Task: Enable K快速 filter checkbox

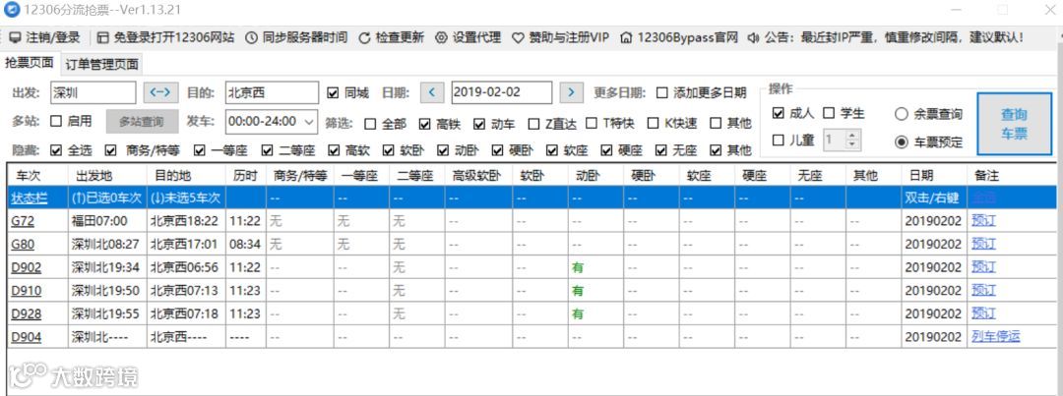Action: pos(653,123)
